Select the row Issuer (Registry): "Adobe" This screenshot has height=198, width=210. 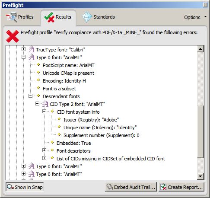coord(91,120)
